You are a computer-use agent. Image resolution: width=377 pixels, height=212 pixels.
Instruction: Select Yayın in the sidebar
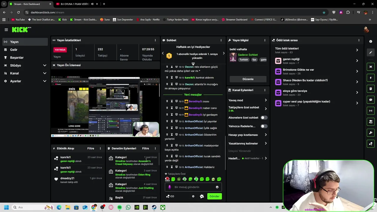[x=25, y=42]
